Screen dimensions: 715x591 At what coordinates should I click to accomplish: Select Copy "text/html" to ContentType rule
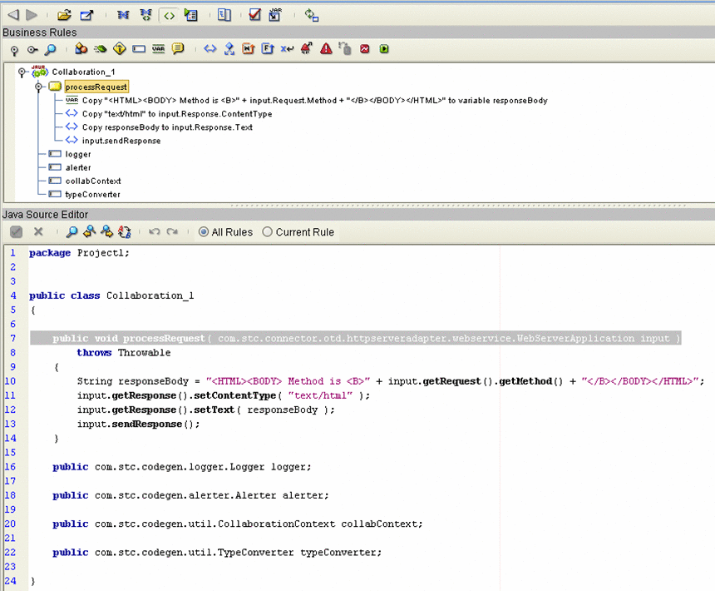177,114
